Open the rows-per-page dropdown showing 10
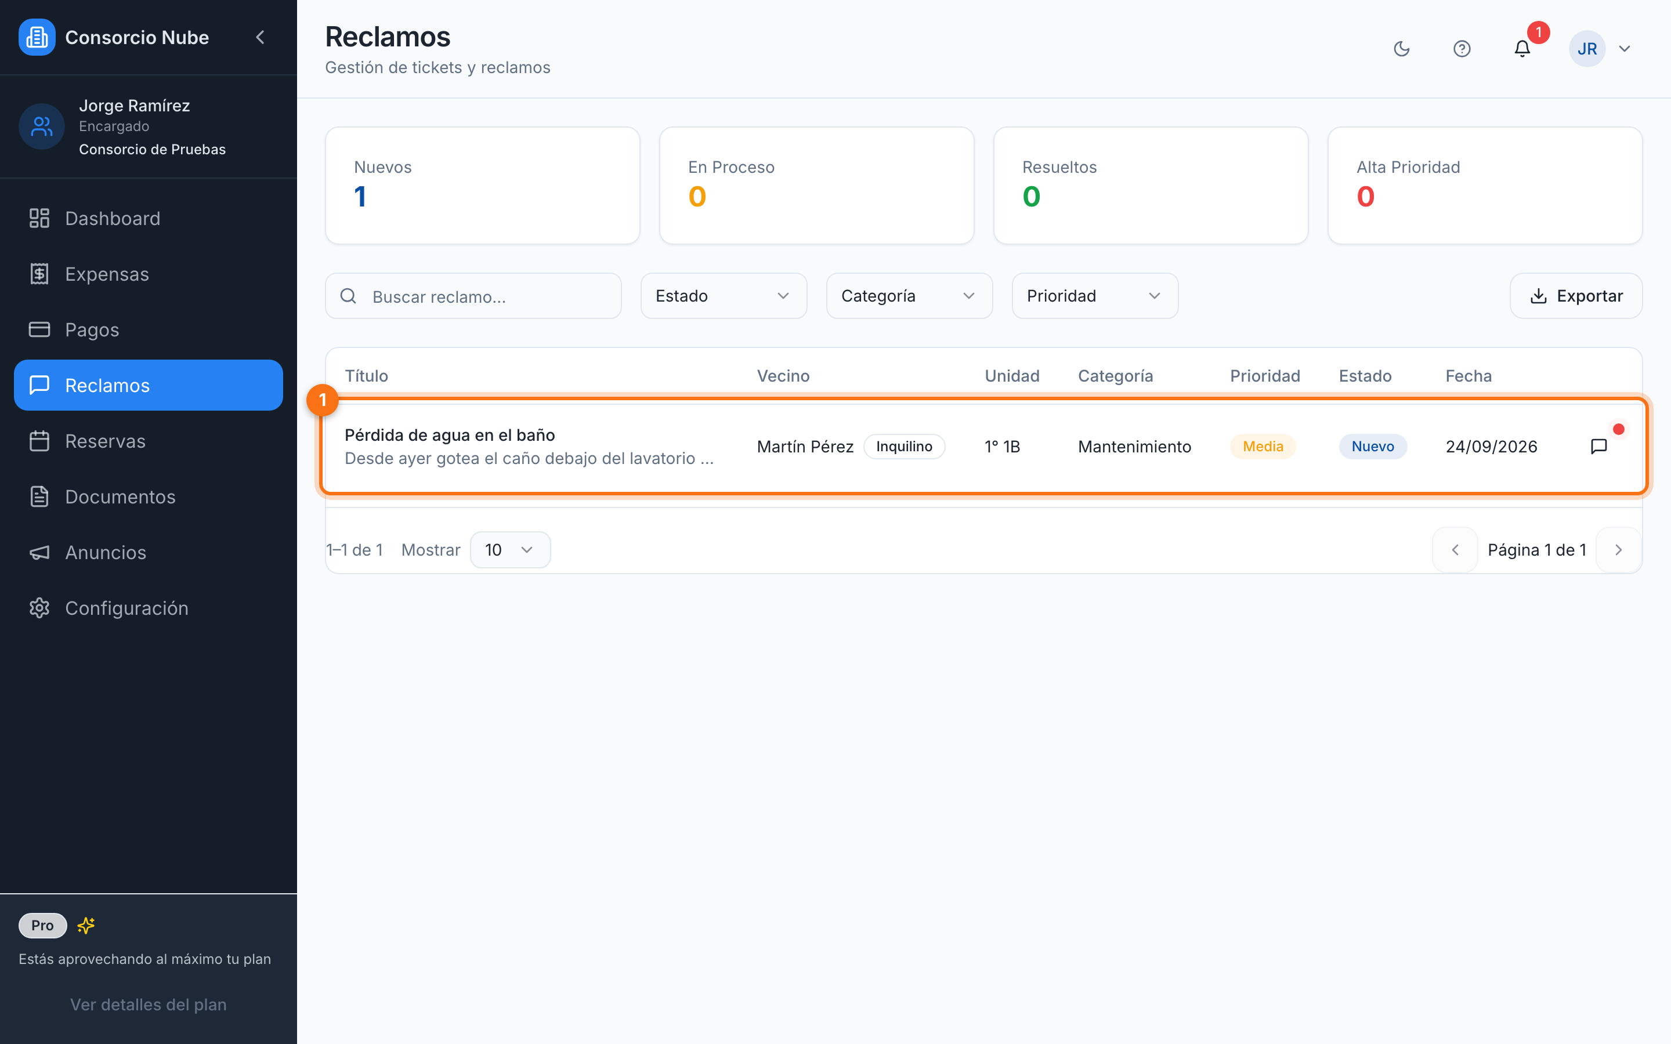Screen dimensions: 1671x1044 [510, 550]
